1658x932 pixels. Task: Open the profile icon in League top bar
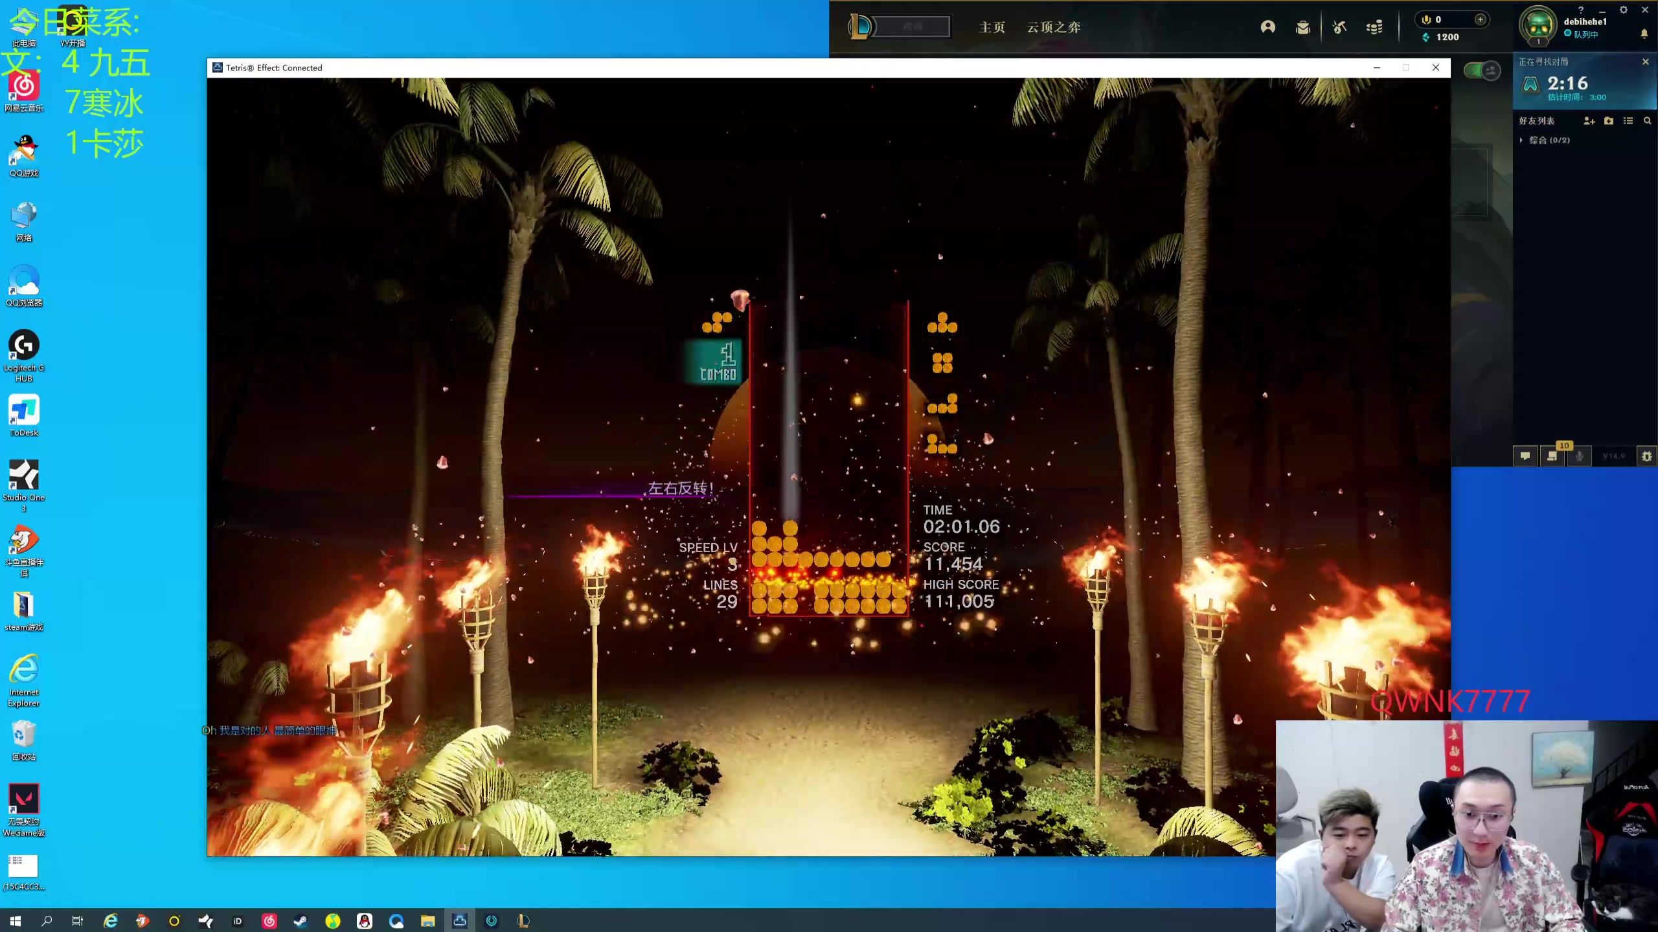tap(1268, 27)
